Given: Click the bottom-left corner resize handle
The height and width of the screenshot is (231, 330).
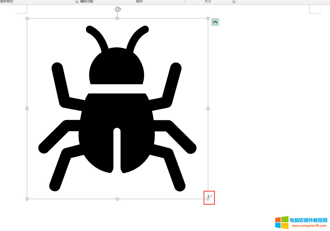Looking at the screenshot, I should tap(27, 199).
